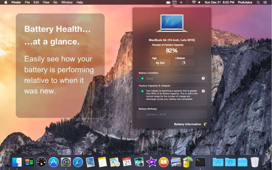
Task: Click the Spotlight search icon
Action: coord(258,2)
